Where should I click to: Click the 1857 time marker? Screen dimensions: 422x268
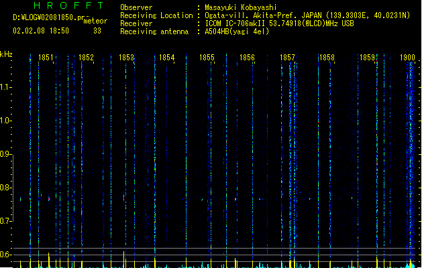pyautogui.click(x=287, y=58)
